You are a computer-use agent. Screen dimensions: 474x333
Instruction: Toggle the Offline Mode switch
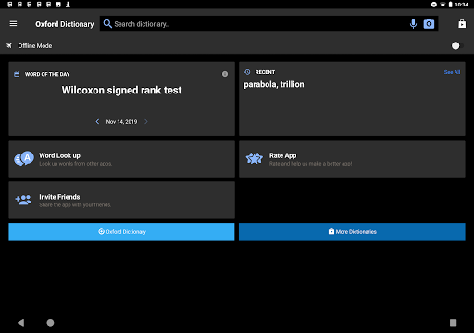[x=457, y=45]
